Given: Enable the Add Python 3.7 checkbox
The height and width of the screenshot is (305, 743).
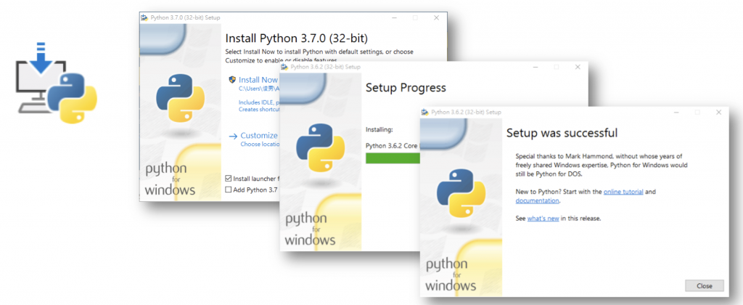Looking at the screenshot, I should tap(229, 190).
